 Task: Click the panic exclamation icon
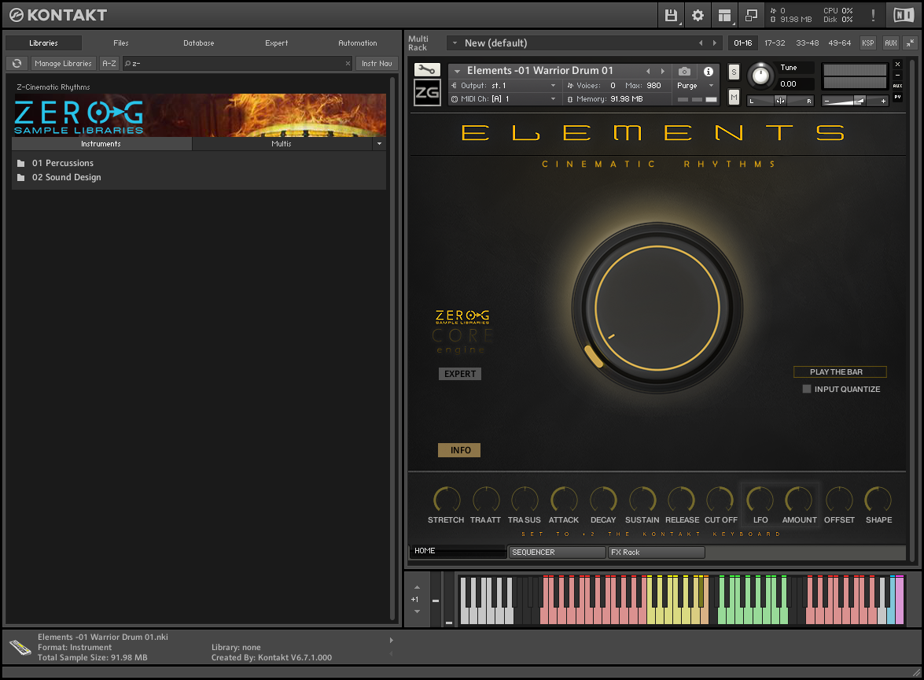(872, 15)
